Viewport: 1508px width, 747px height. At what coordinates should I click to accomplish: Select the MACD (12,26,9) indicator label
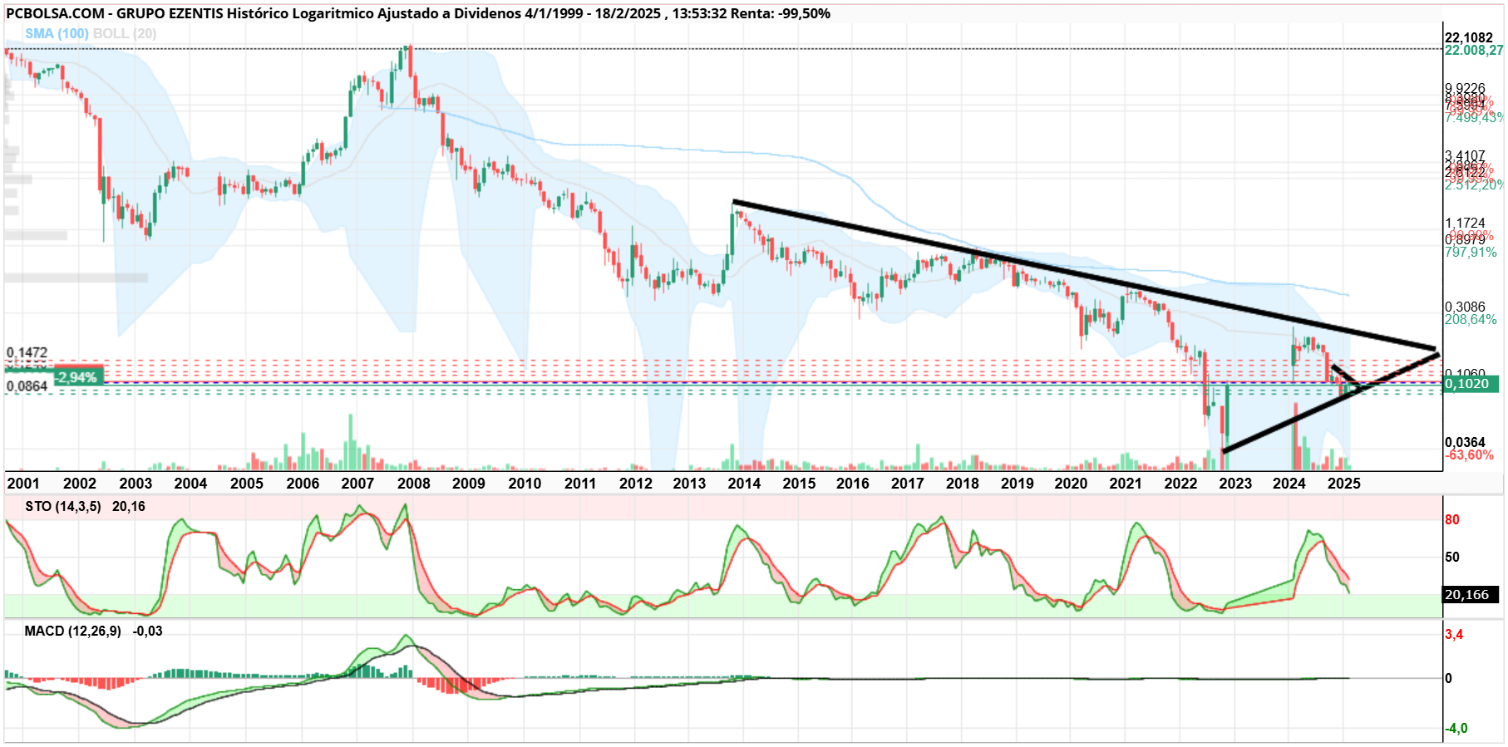[x=72, y=631]
